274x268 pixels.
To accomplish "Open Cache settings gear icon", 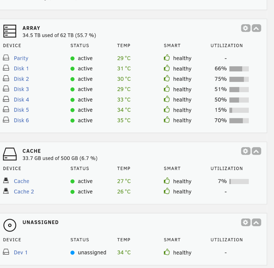I will pyautogui.click(x=246, y=151).
